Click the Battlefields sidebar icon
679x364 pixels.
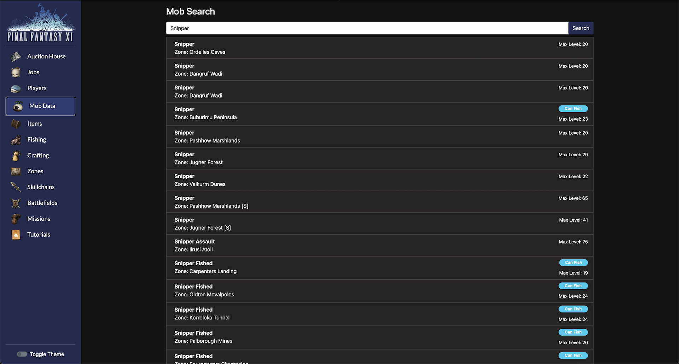(16, 203)
